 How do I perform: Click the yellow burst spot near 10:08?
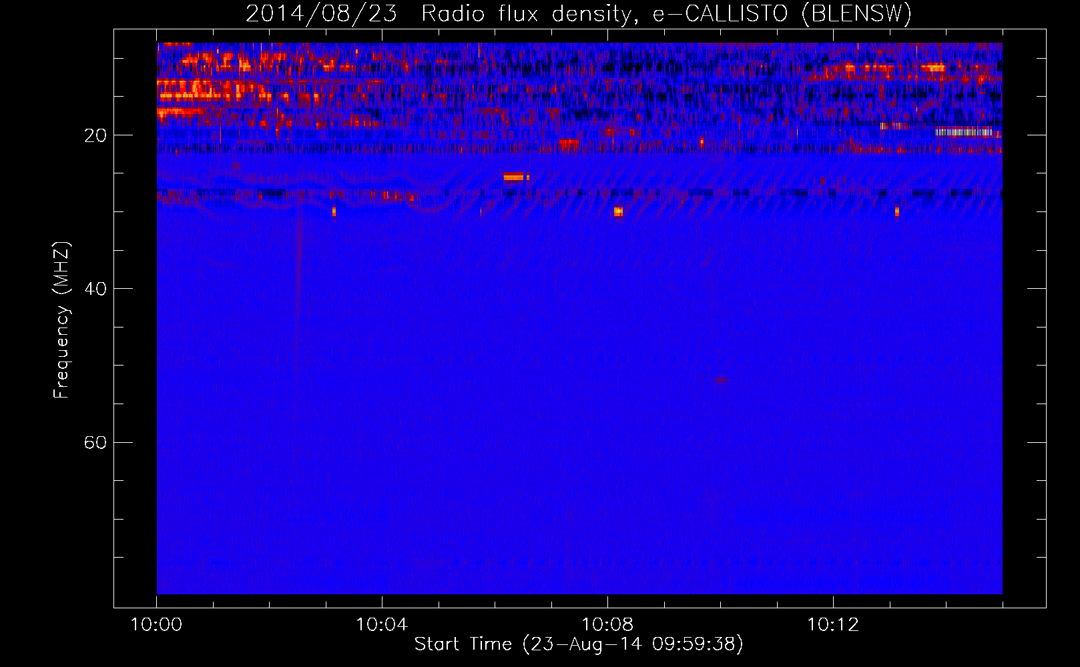[x=618, y=211]
